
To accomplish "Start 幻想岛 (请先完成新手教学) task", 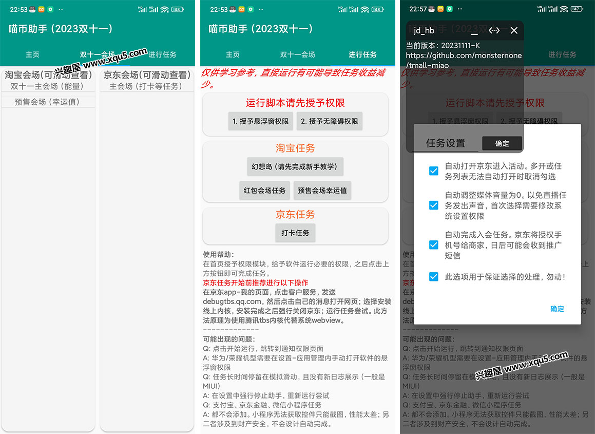I will (x=295, y=167).
